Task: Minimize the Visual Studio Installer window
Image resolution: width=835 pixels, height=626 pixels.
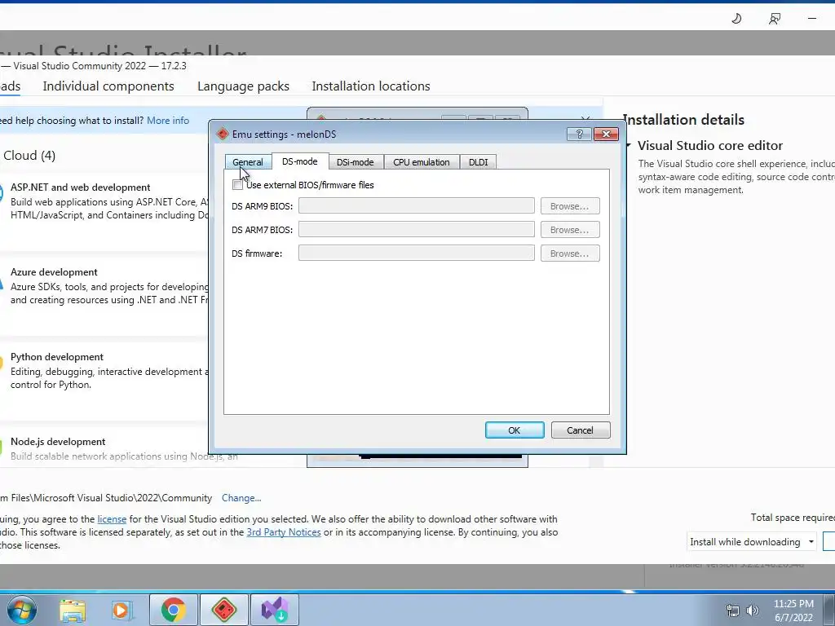Action: (812, 19)
